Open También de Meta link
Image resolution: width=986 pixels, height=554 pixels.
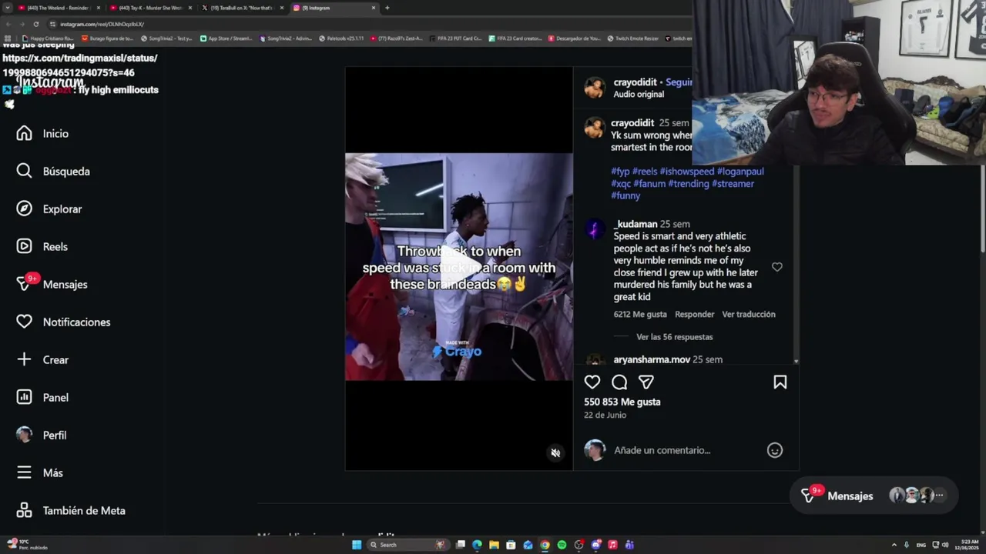coord(70,510)
